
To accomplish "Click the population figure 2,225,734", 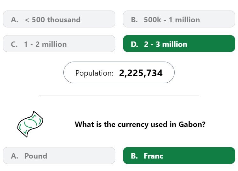I will click(141, 73).
